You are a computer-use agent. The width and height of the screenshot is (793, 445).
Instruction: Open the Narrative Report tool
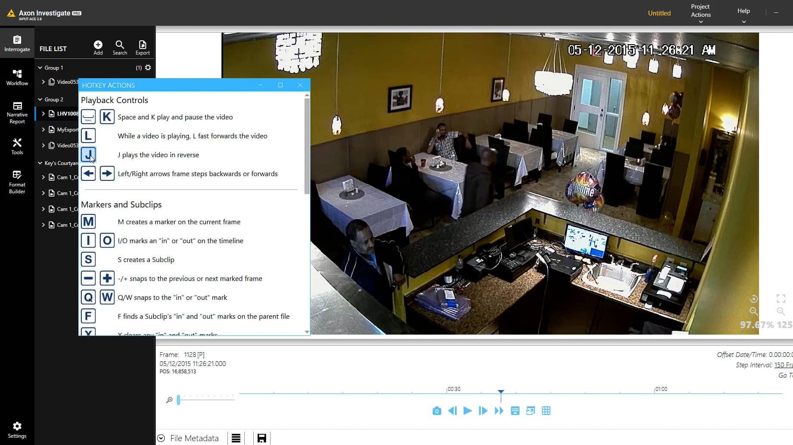click(x=17, y=113)
